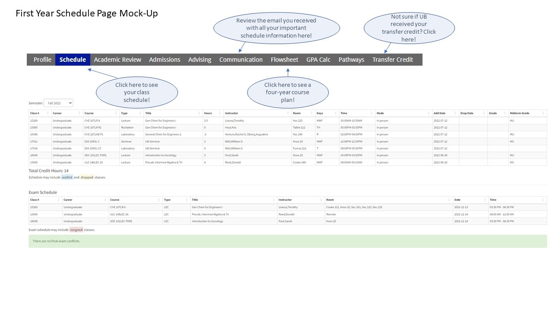
Task: Sort exam schedule by Course column
Action: click(x=114, y=200)
